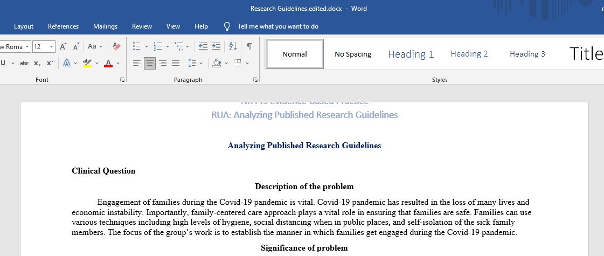Open the font name dropdown

[x=27, y=47]
